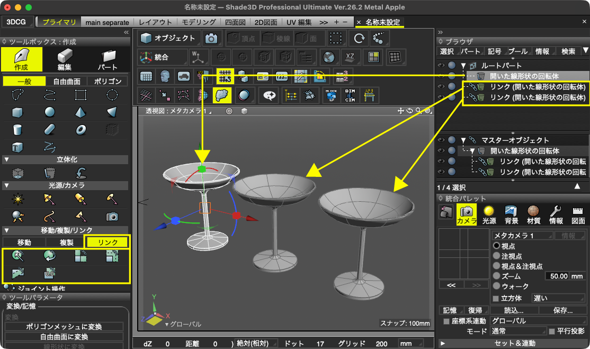Select the 作成 (Create) pen tool tab
Screen dimensions: 590x349
pyautogui.click(x=21, y=59)
